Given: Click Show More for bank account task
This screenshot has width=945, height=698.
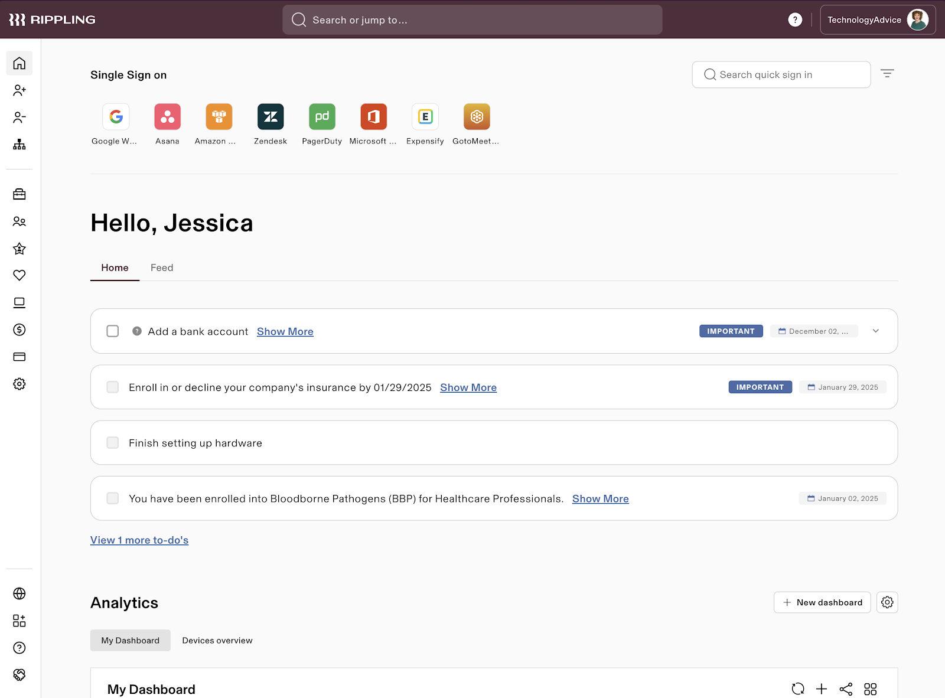Looking at the screenshot, I should point(285,332).
